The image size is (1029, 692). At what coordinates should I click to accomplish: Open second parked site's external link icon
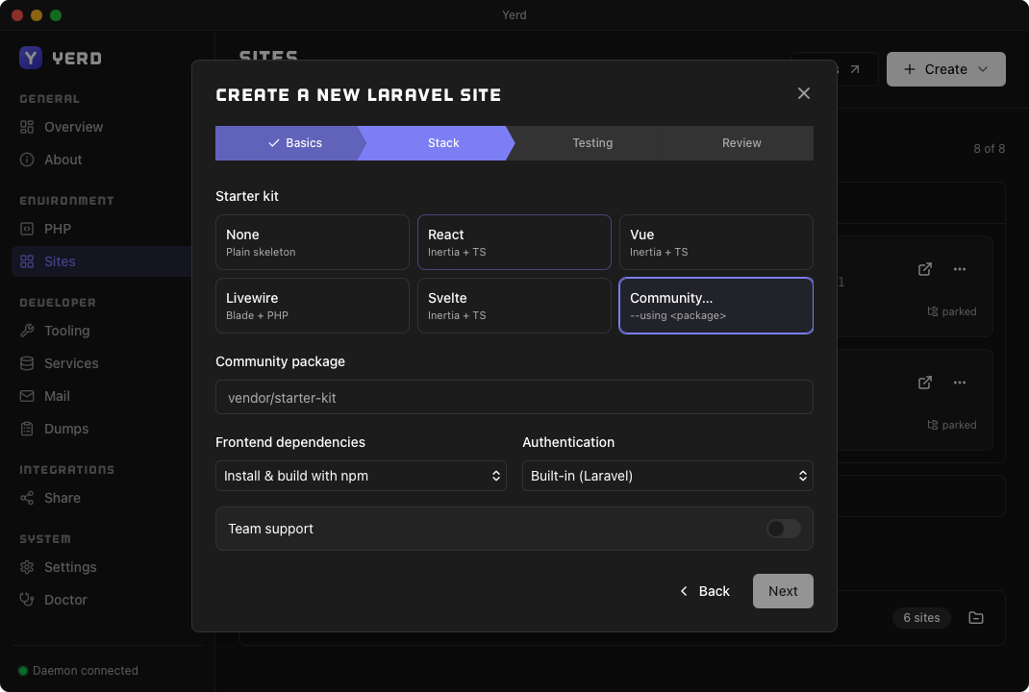pos(924,383)
